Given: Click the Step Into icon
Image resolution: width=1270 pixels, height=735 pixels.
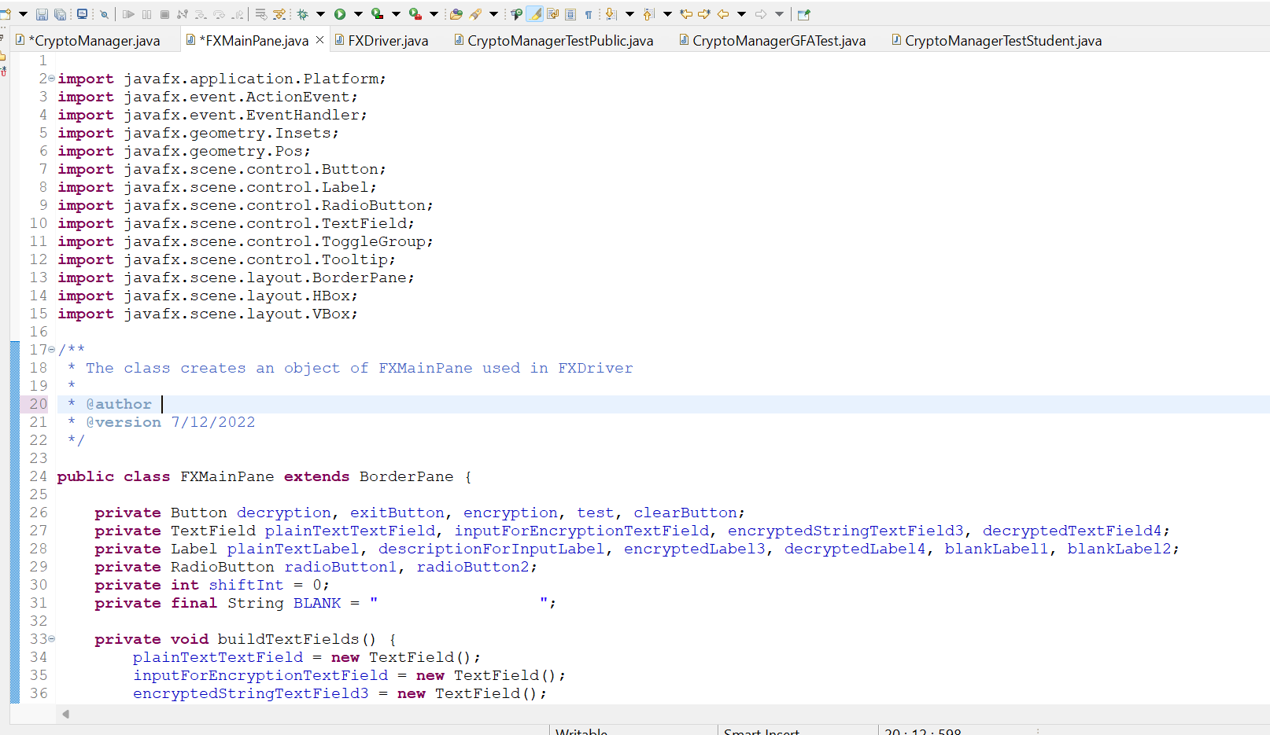Looking at the screenshot, I should 201,14.
